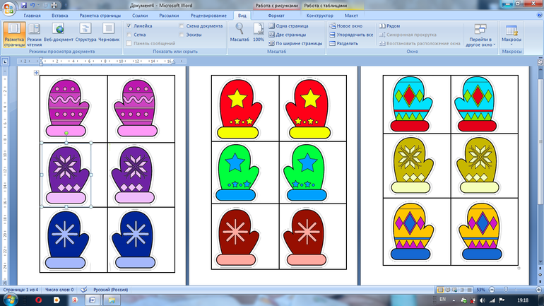Switch to Web-document view mode
The height and width of the screenshot is (306, 544).
tap(58, 33)
